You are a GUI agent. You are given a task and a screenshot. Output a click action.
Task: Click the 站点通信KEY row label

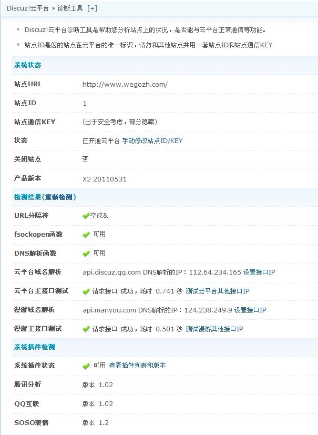tap(35, 122)
